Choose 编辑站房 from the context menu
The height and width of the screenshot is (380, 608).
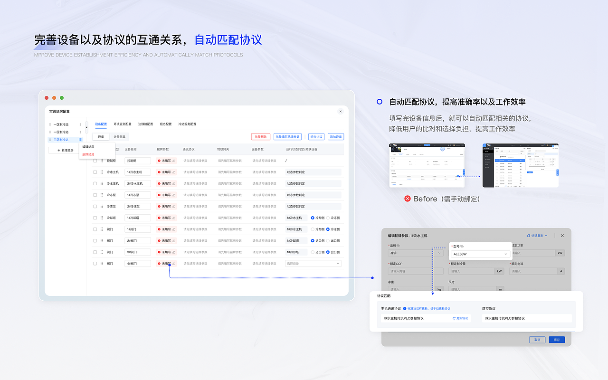point(88,147)
